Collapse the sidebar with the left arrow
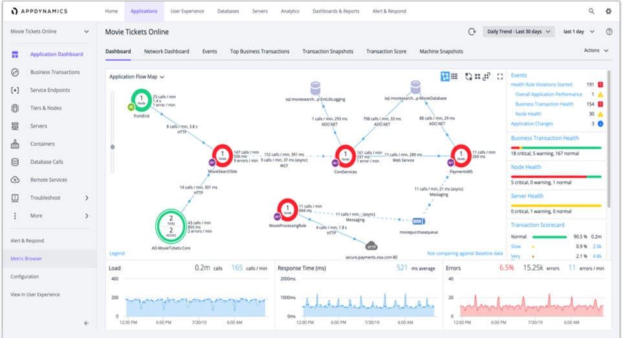The height and width of the screenshot is (338, 623). coord(86,323)
